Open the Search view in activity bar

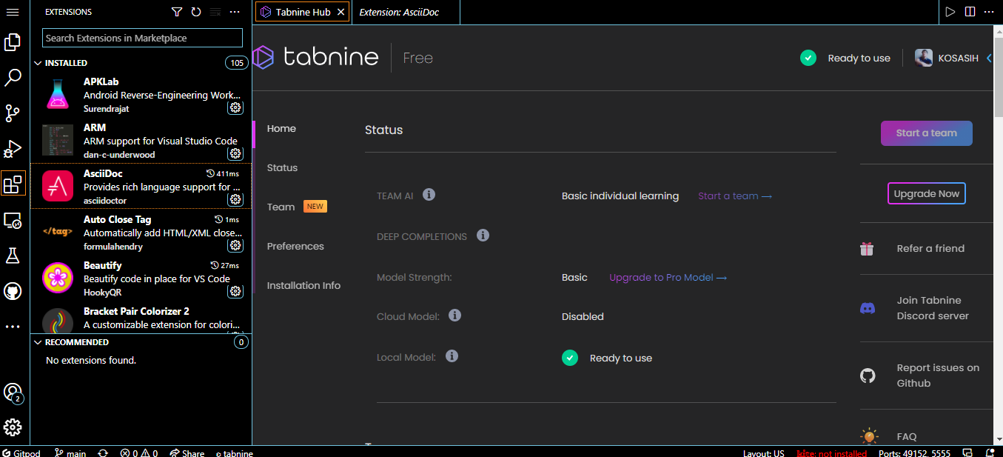13,78
